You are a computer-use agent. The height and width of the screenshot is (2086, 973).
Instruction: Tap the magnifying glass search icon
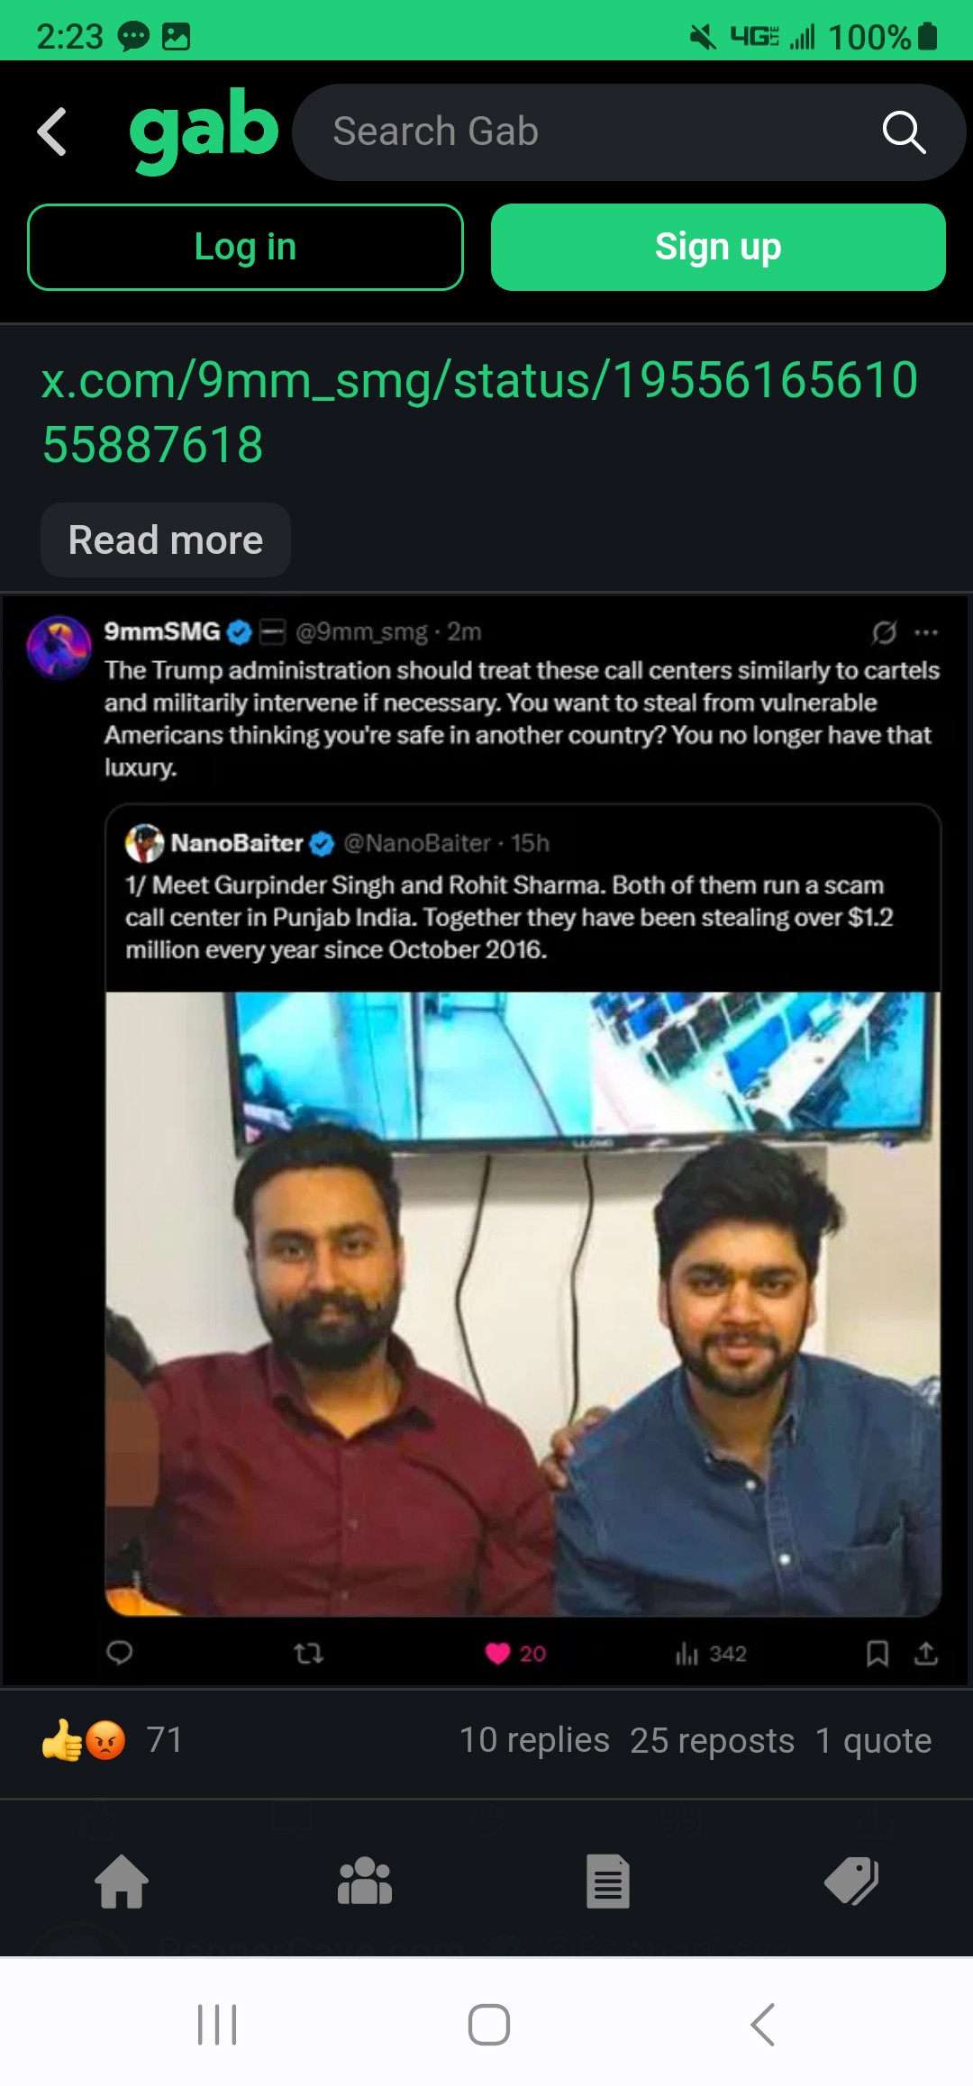pyautogui.click(x=904, y=132)
